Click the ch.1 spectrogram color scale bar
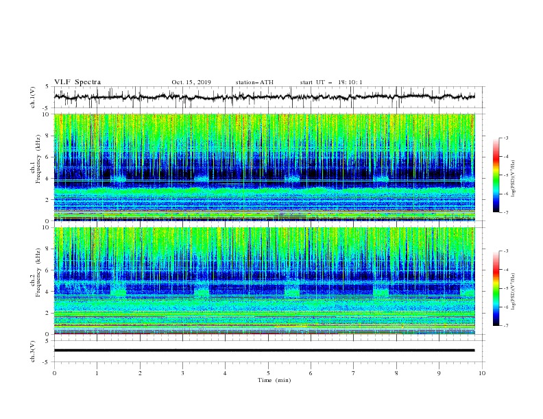This screenshot has width=543, height=419. 496,175
